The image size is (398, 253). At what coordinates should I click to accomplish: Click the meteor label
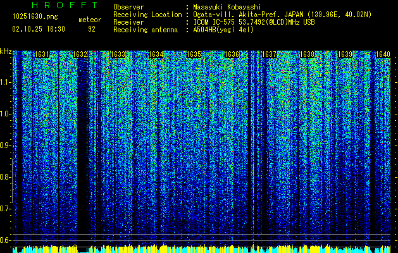(x=90, y=20)
